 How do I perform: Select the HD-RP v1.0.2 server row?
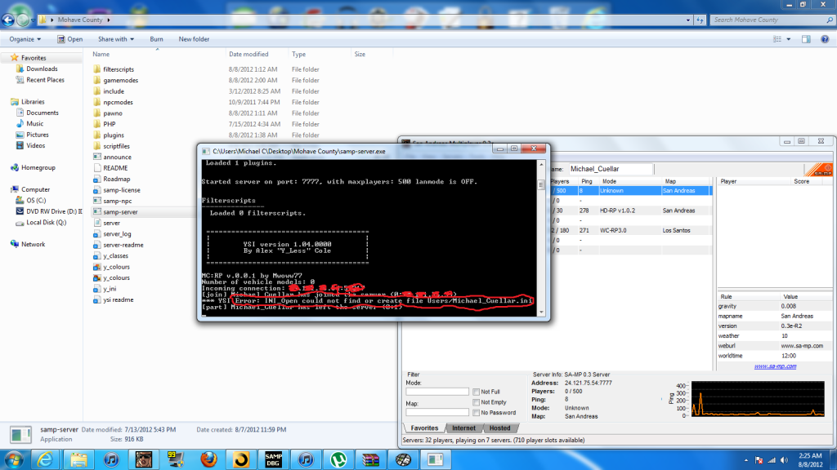click(x=631, y=211)
